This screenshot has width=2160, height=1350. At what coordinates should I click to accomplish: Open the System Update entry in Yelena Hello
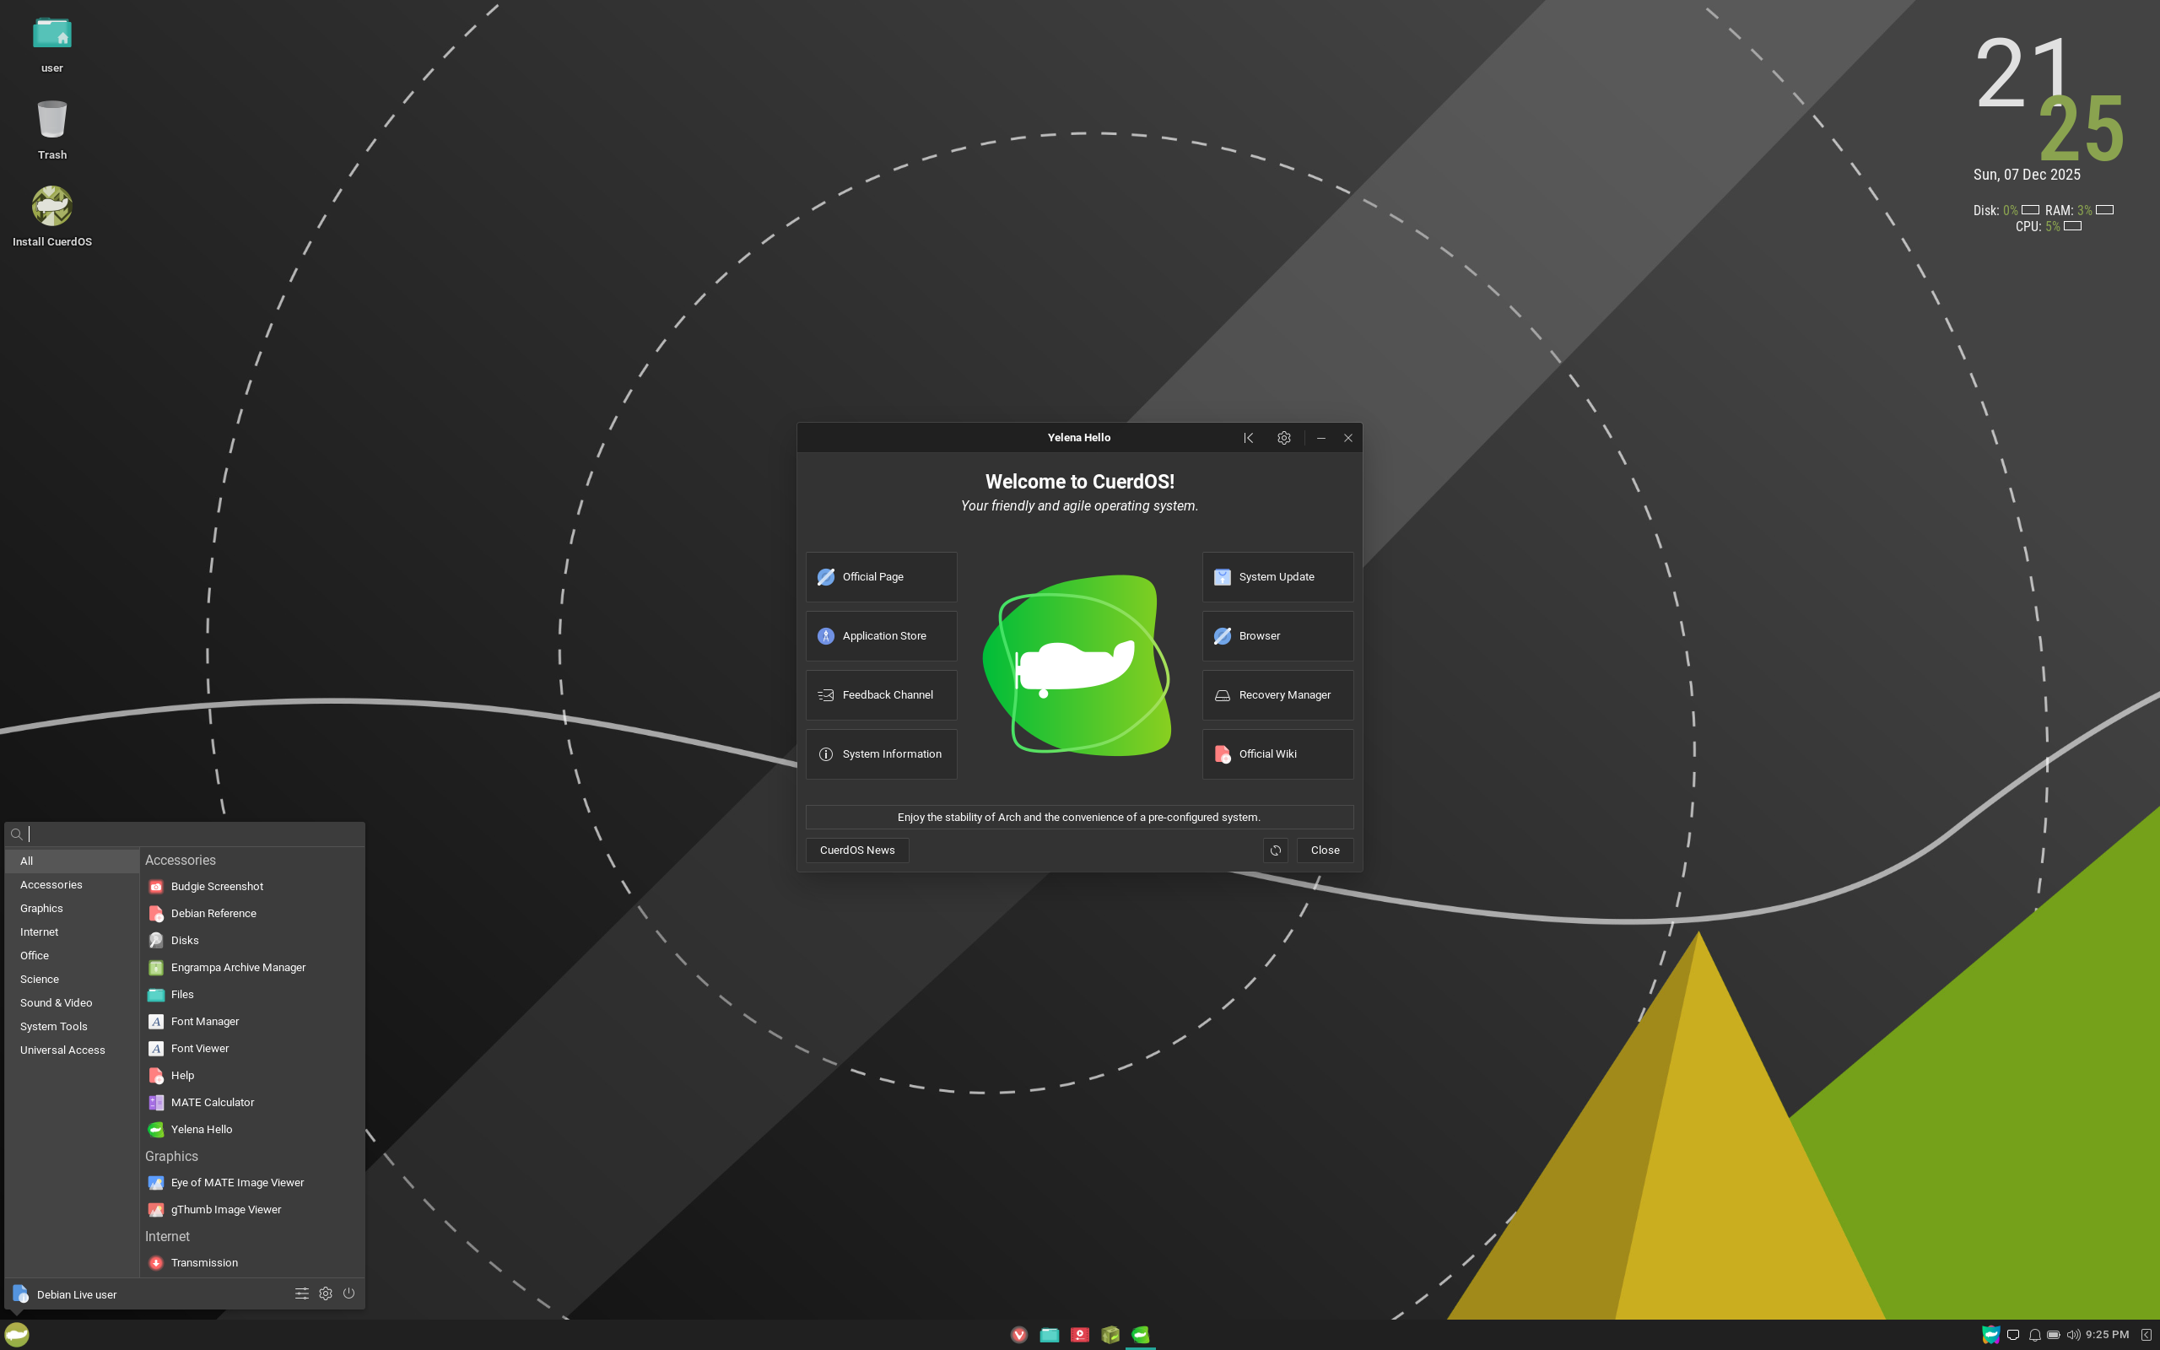click(x=1277, y=577)
